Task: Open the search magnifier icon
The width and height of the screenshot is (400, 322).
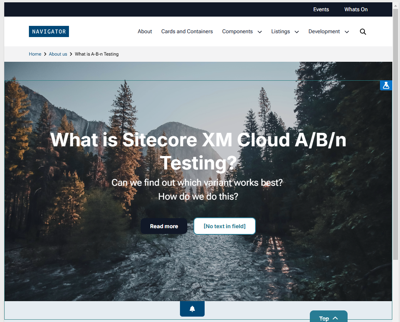Action: click(363, 32)
